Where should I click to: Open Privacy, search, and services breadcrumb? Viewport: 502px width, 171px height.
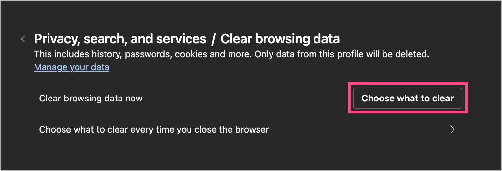[120, 39]
